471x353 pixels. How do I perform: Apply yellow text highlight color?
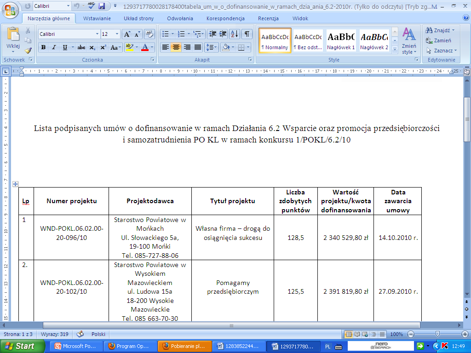(129, 47)
